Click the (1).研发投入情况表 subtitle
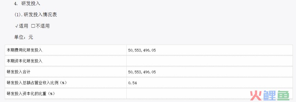 [36, 15]
